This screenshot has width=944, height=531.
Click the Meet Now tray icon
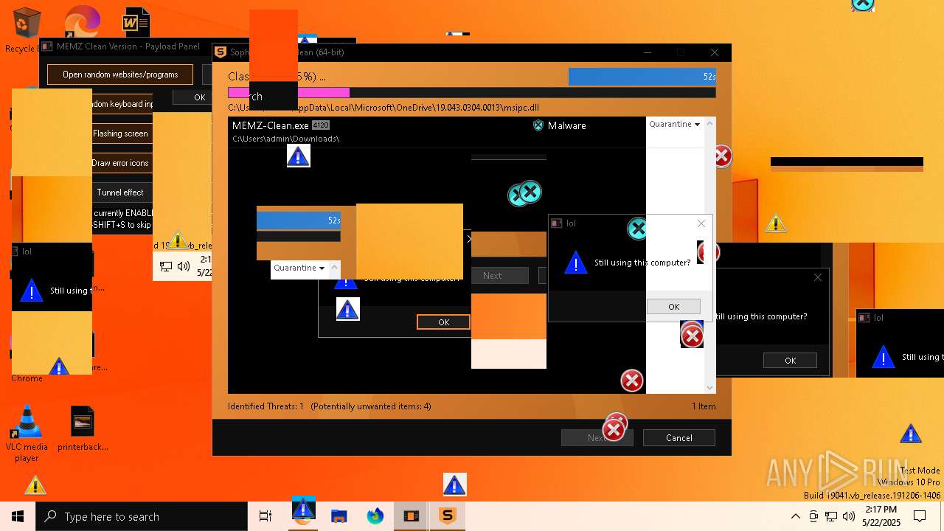pos(813,516)
